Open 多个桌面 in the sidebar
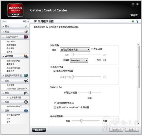This screenshot has height=135, width=142. (10, 48)
